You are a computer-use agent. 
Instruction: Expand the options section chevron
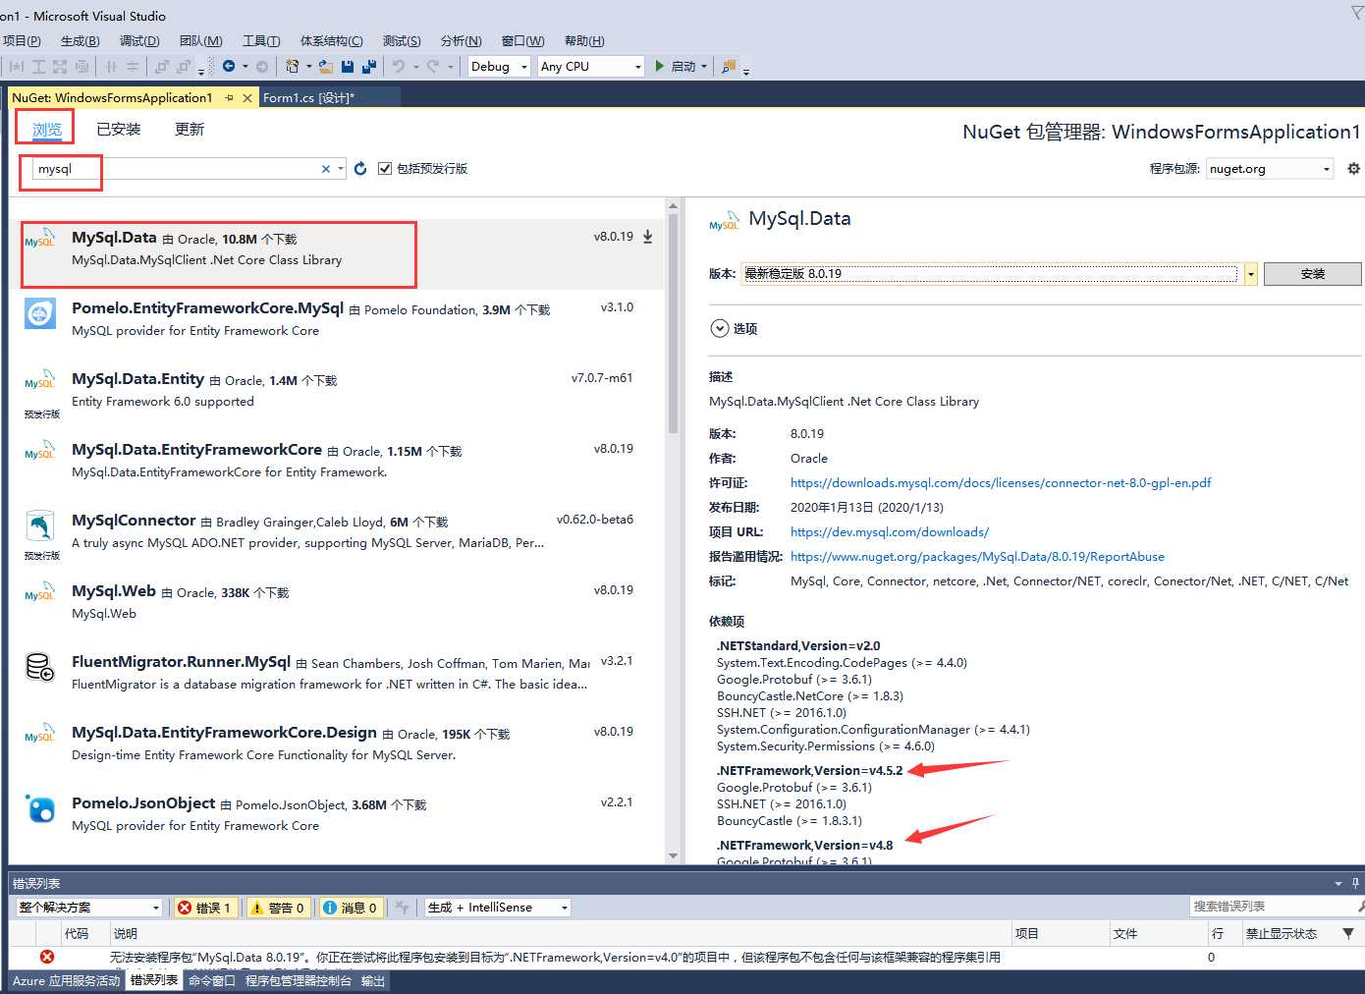[720, 329]
